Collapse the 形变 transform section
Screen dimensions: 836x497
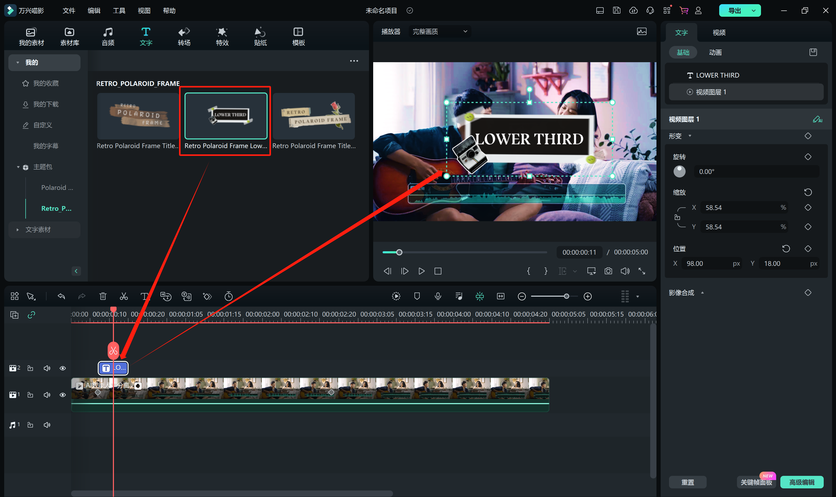click(x=690, y=136)
